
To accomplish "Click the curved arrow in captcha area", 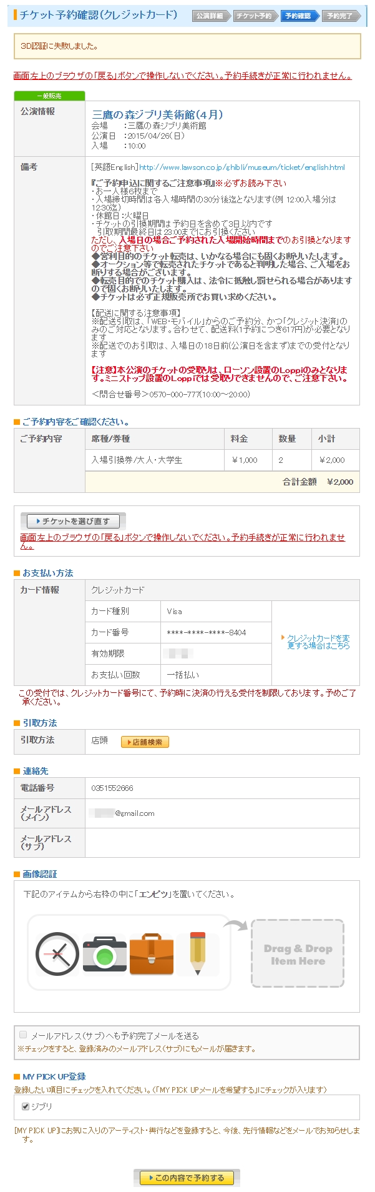I will 236,925.
